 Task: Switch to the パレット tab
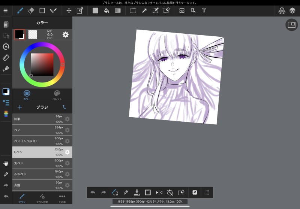tap(57, 95)
